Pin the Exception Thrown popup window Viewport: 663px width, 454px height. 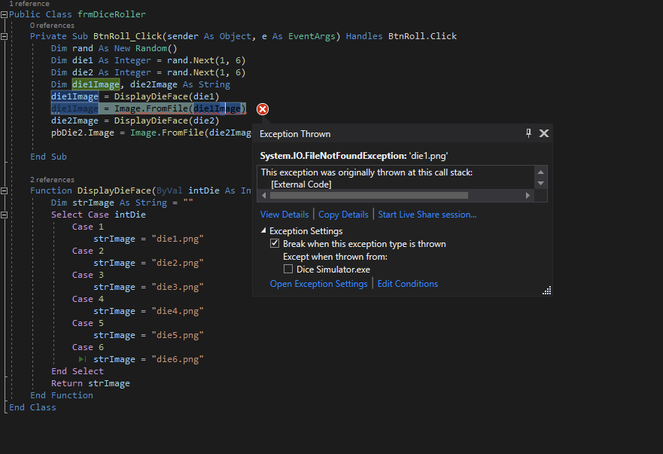[528, 133]
